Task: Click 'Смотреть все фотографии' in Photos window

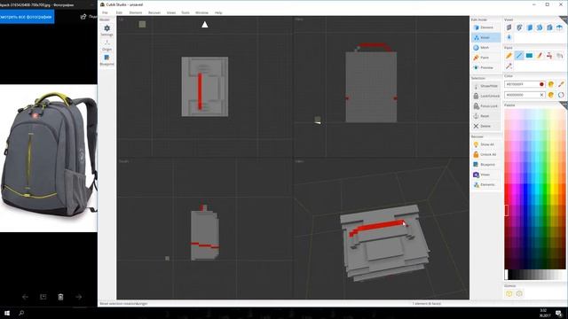Action: [x=27, y=17]
